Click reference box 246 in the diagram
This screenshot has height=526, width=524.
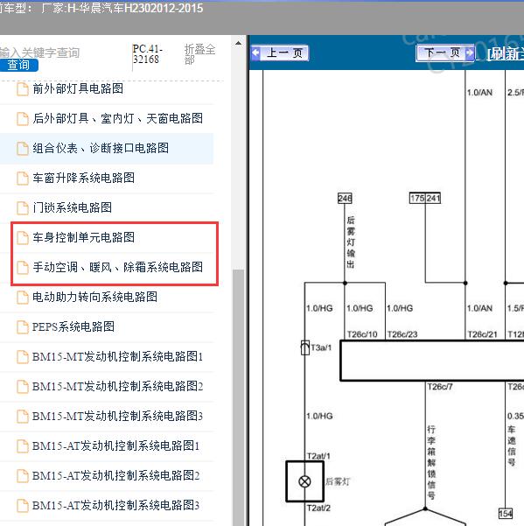[345, 199]
